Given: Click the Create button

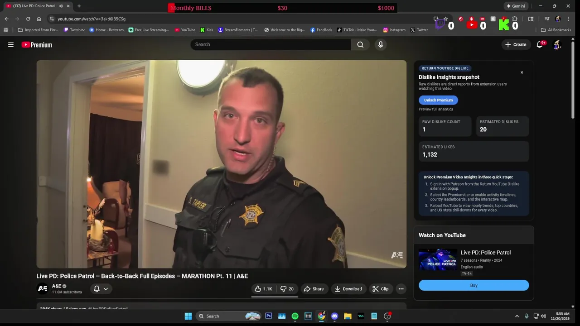Looking at the screenshot, I should click(x=516, y=44).
